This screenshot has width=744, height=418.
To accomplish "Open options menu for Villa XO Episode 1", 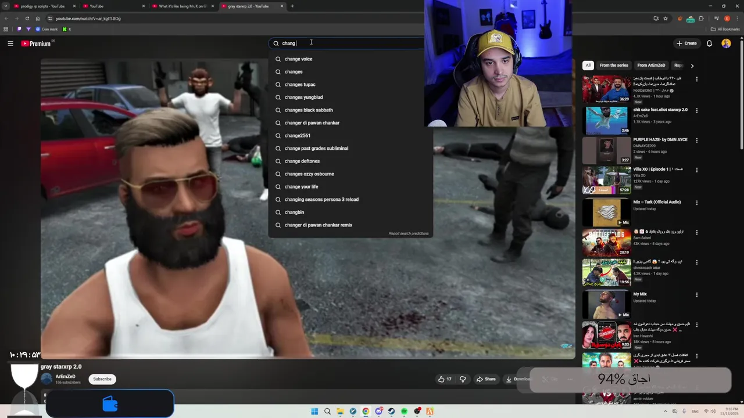I will [697, 170].
